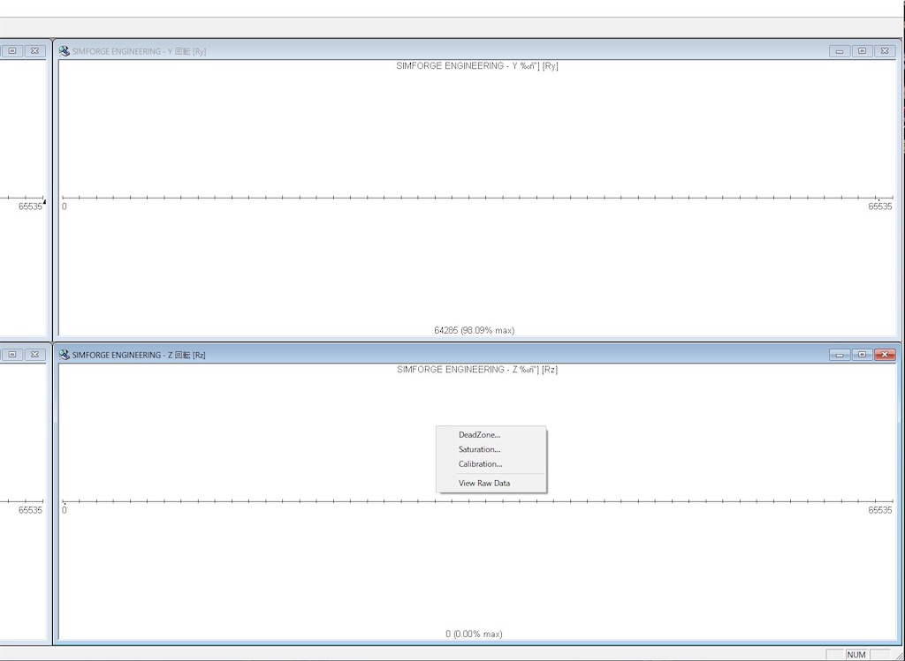This screenshot has width=905, height=661.
Task: Minimize the Rz axis window
Action: click(840, 355)
